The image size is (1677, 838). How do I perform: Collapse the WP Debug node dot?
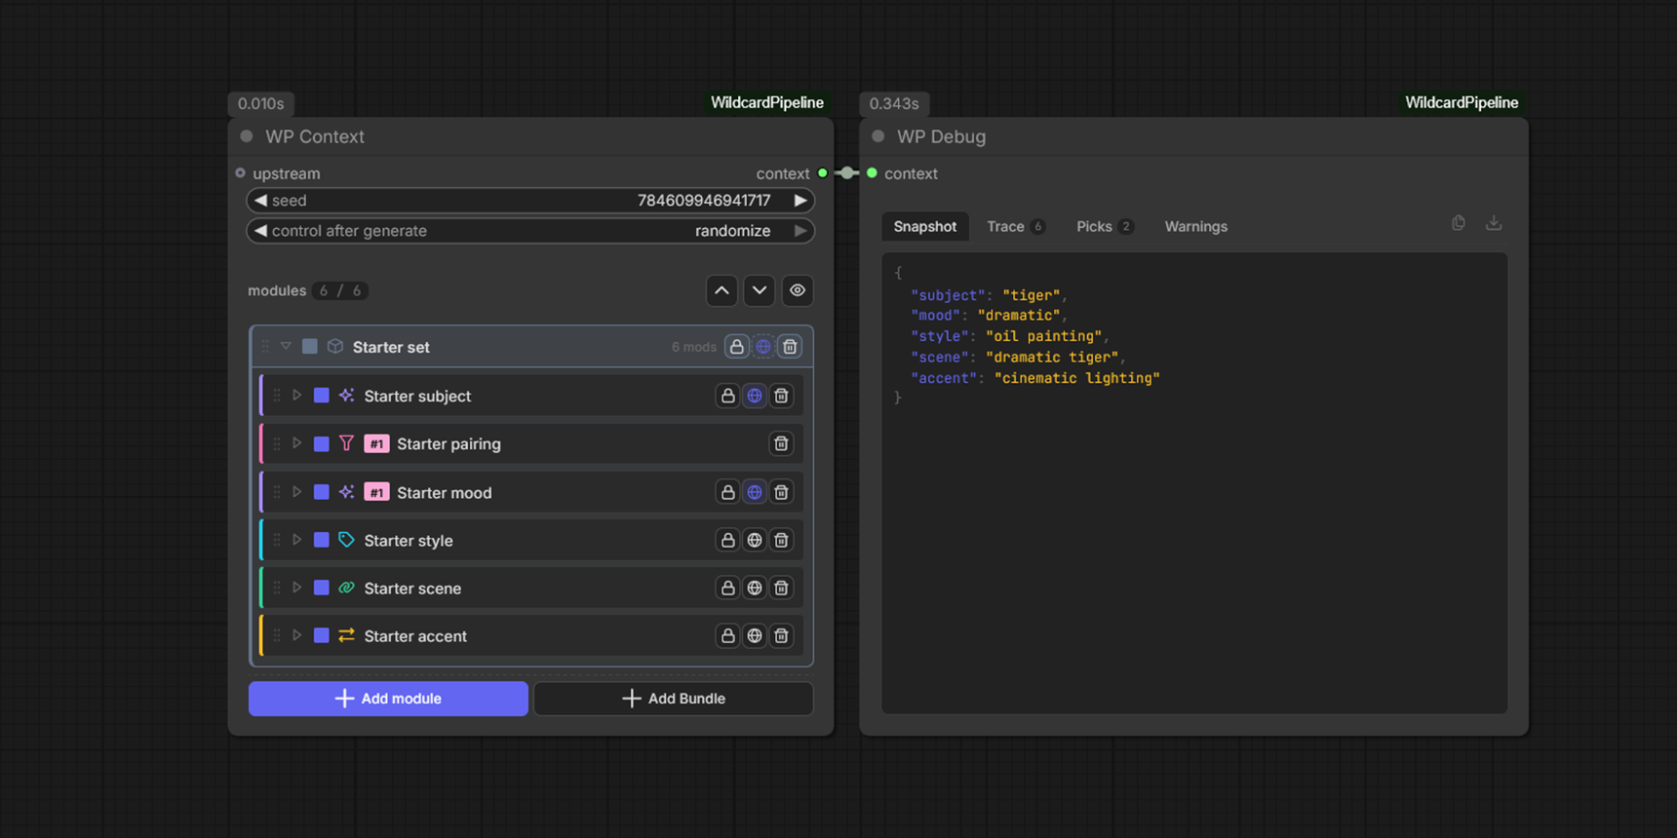[878, 136]
